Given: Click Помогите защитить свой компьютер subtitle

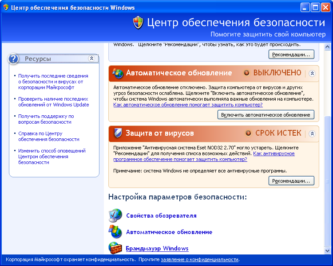Looking at the screenshot, I should pyautogui.click(x=268, y=35).
